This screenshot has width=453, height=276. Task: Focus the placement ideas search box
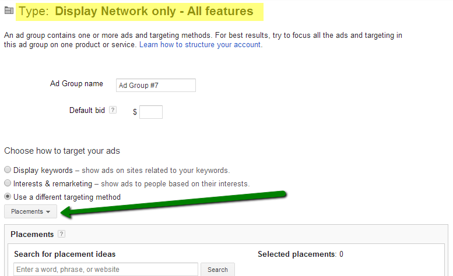[x=106, y=270]
